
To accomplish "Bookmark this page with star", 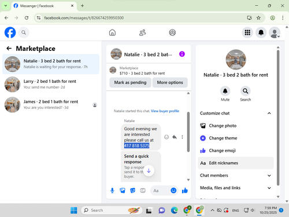I will pyautogui.click(x=258, y=18).
